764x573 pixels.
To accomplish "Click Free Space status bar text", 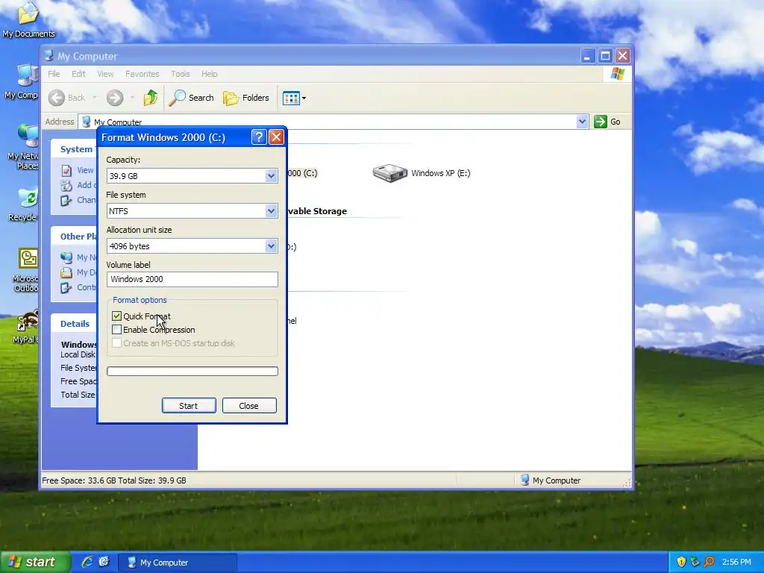I will coord(114,480).
